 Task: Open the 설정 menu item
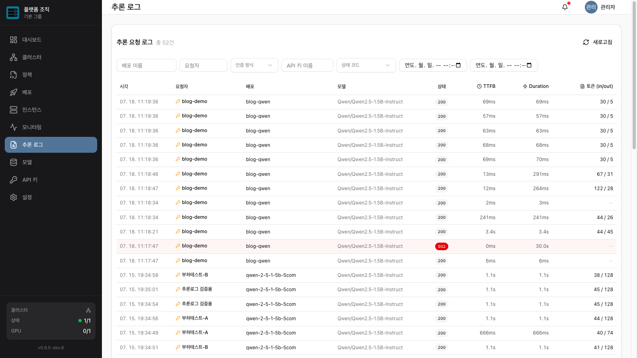tap(51, 197)
